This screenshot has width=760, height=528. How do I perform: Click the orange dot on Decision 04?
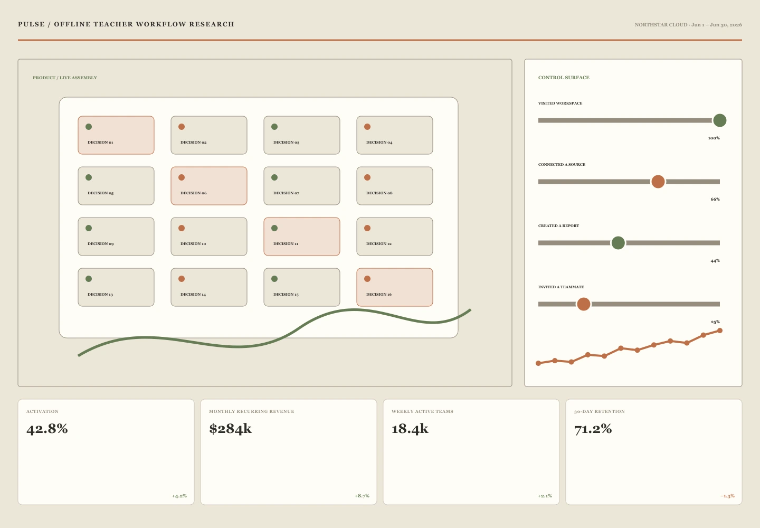pos(367,127)
